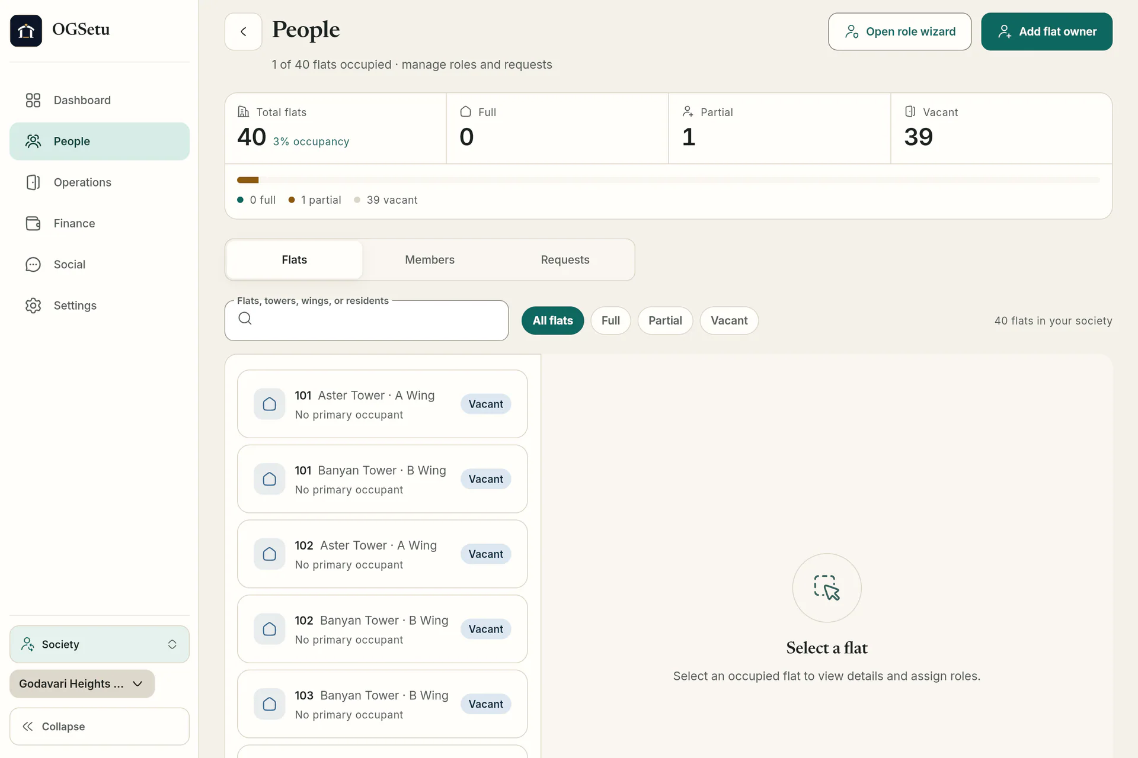Open Settings via the gear icon
The height and width of the screenshot is (758, 1138).
pyautogui.click(x=33, y=306)
